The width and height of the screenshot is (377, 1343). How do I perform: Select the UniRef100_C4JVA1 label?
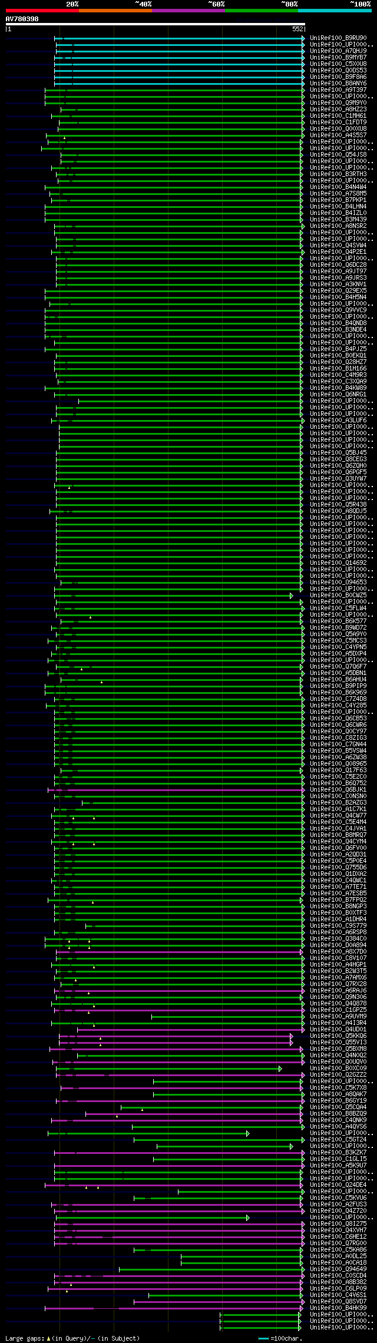click(338, 829)
